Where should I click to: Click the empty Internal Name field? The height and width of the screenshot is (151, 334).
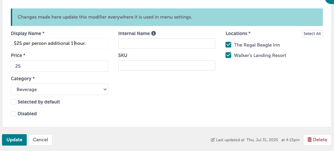(x=167, y=43)
